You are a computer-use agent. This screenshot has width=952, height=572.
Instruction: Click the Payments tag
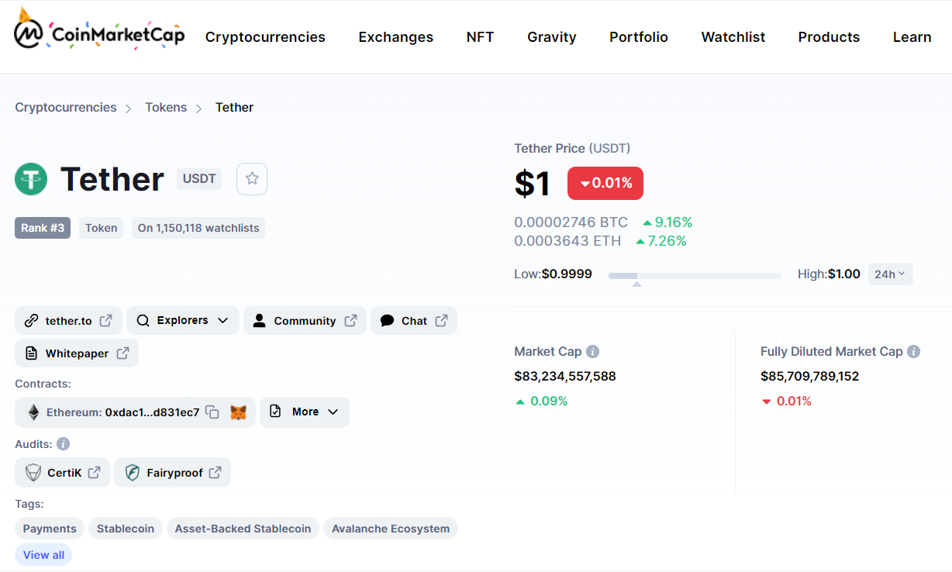pyautogui.click(x=50, y=529)
